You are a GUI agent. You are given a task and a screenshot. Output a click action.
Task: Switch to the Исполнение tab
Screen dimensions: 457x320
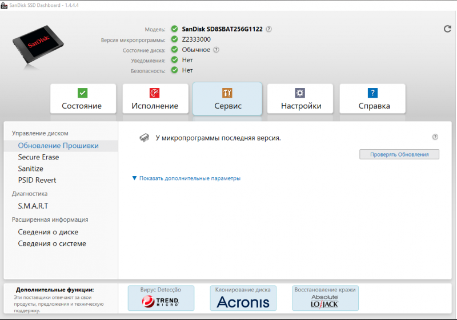(155, 99)
